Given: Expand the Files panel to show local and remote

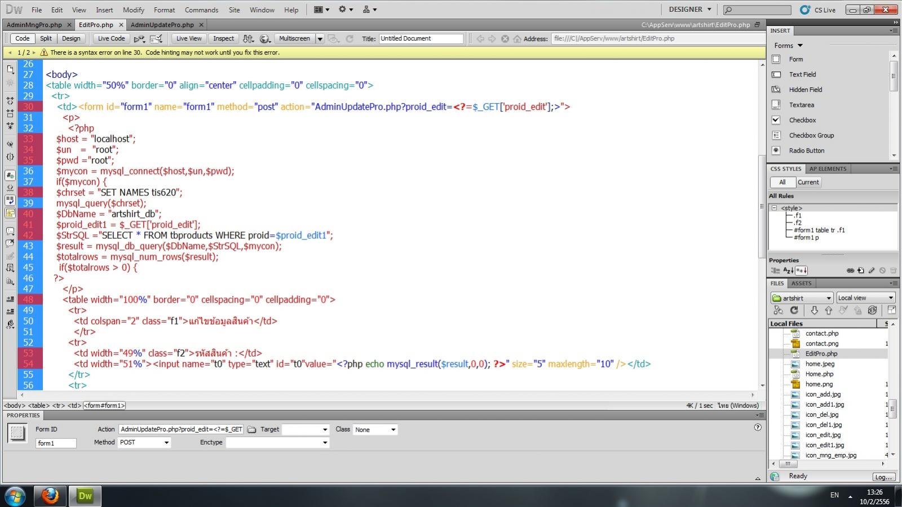Looking at the screenshot, I should 891,310.
